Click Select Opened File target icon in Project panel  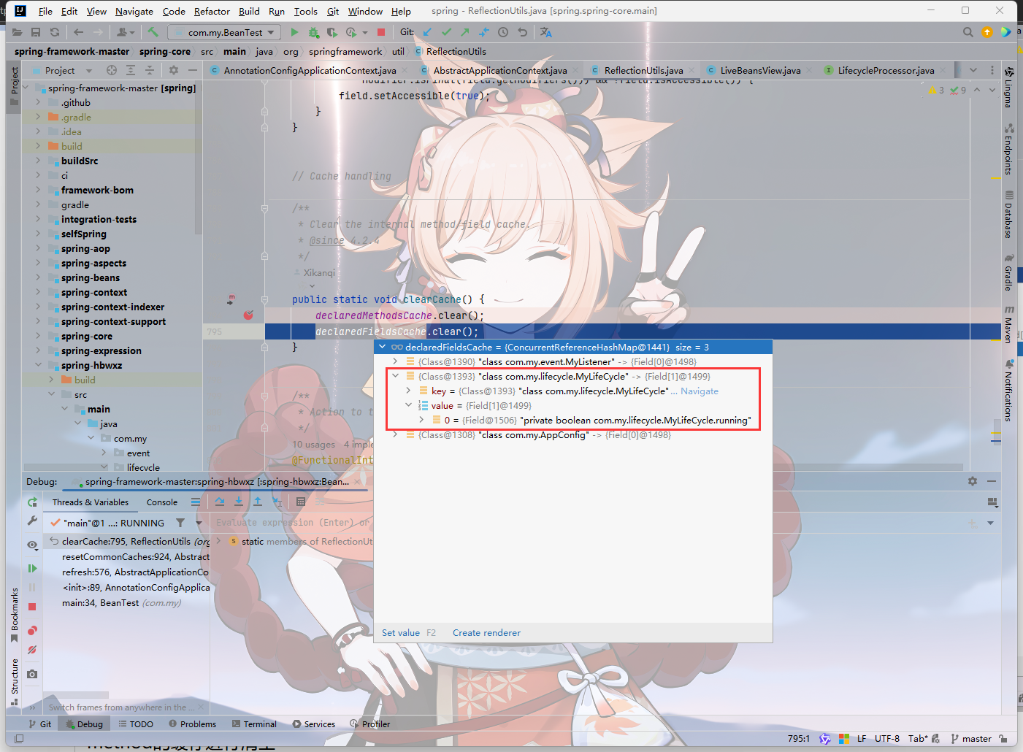tap(112, 70)
